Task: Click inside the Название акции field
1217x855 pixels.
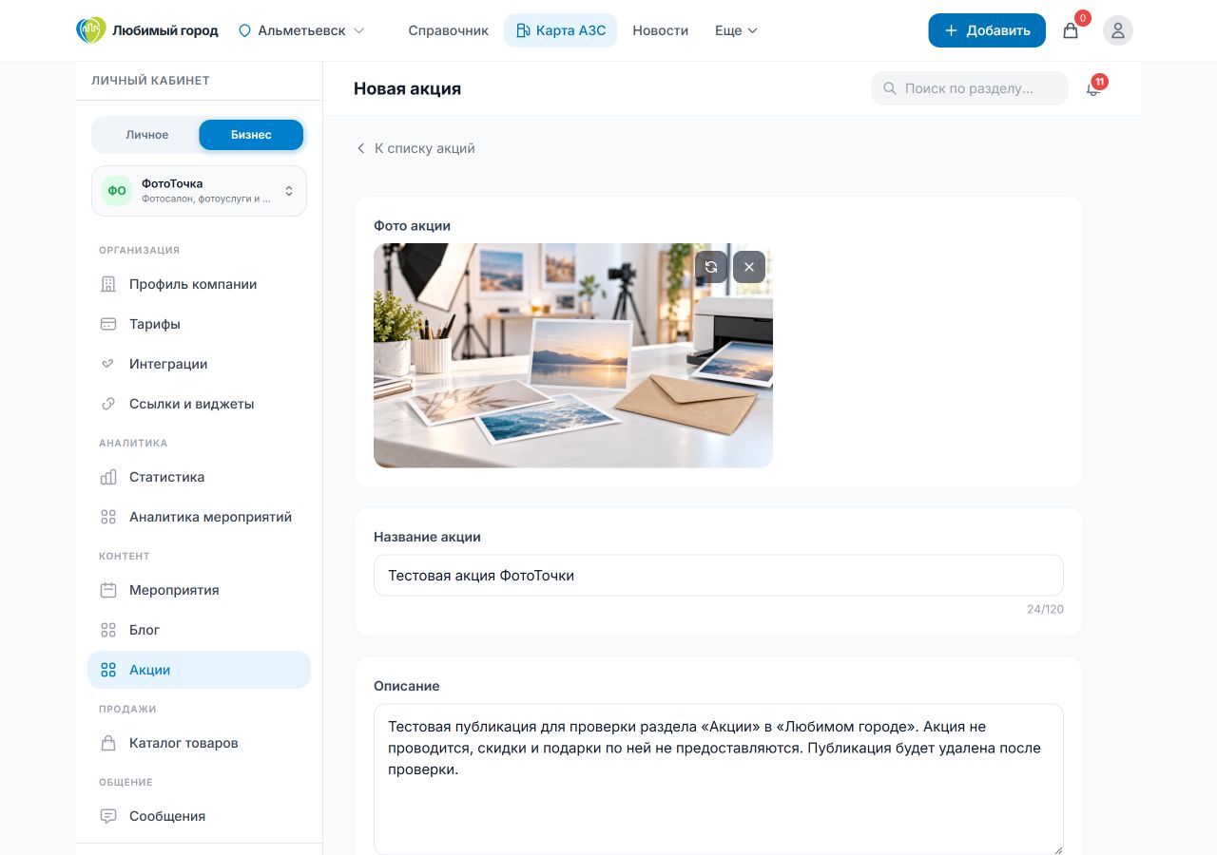Action: pos(718,576)
